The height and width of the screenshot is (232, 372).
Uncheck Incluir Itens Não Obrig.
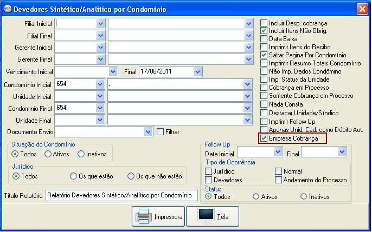[x=264, y=31]
